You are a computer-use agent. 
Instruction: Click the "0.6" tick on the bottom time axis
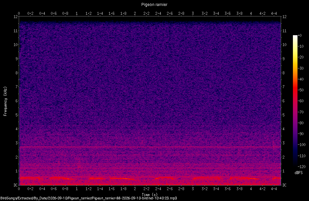click(x=54, y=189)
